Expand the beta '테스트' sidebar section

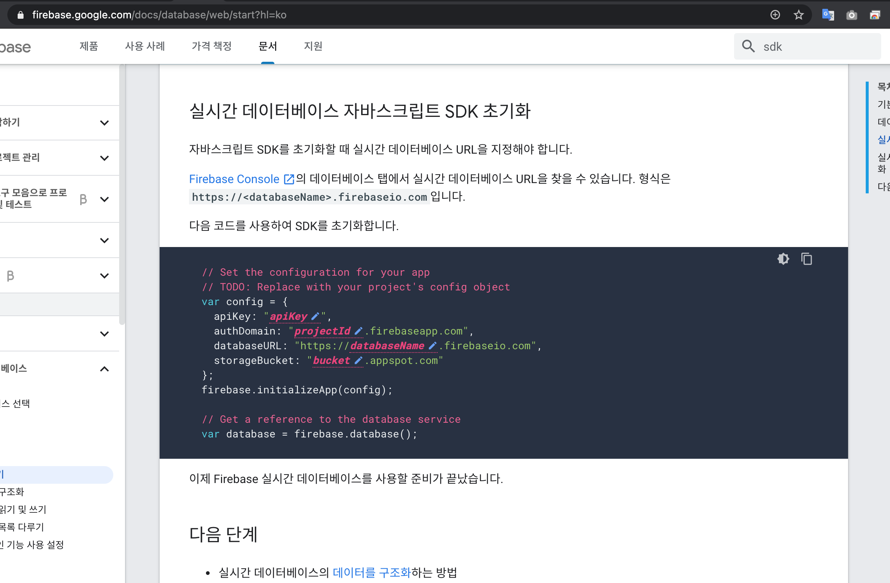105,199
